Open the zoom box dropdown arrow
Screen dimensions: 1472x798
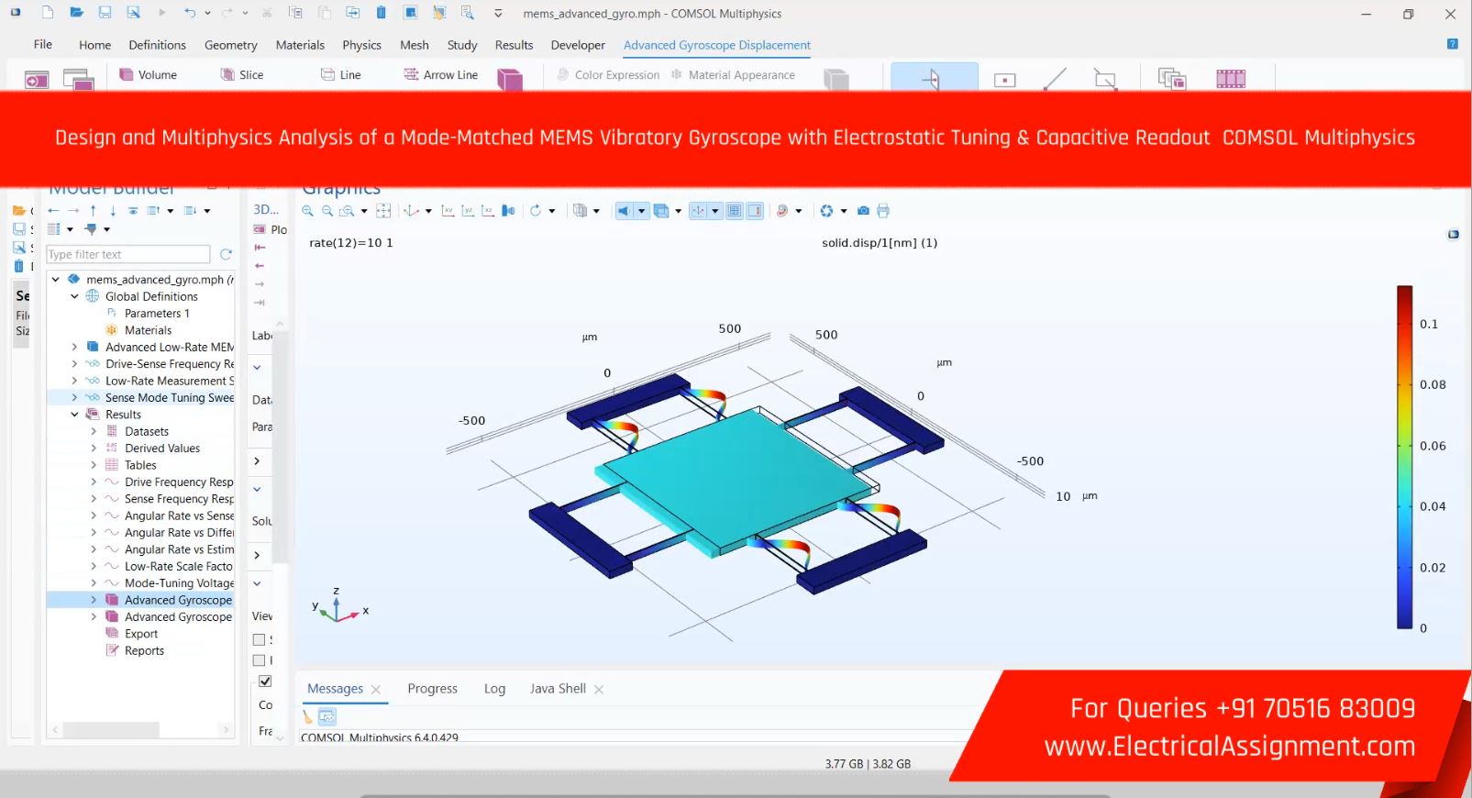(x=364, y=211)
